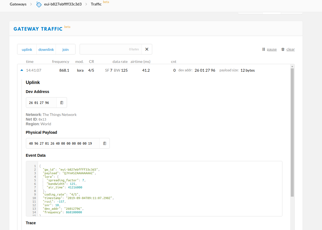Select the Traffic breadcrumb item
Viewport: 322px width, 230px height.
96,4
